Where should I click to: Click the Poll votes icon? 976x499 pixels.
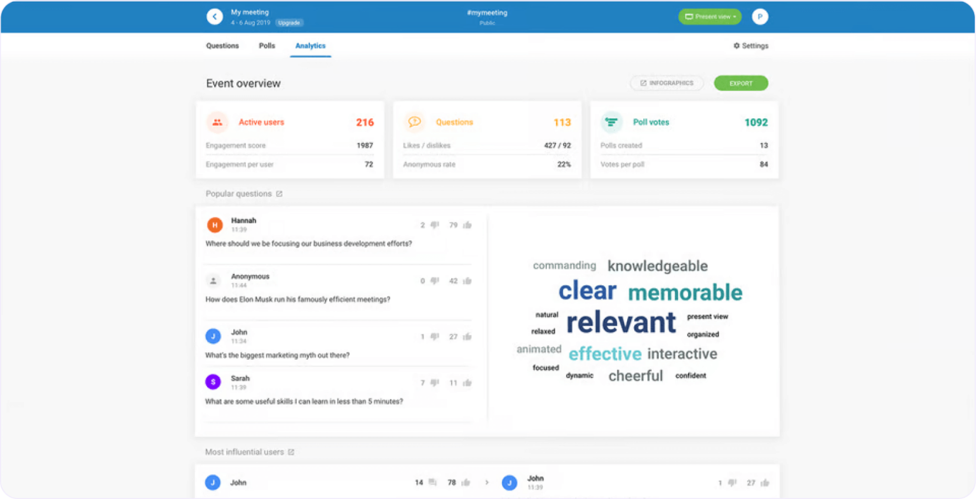(611, 122)
